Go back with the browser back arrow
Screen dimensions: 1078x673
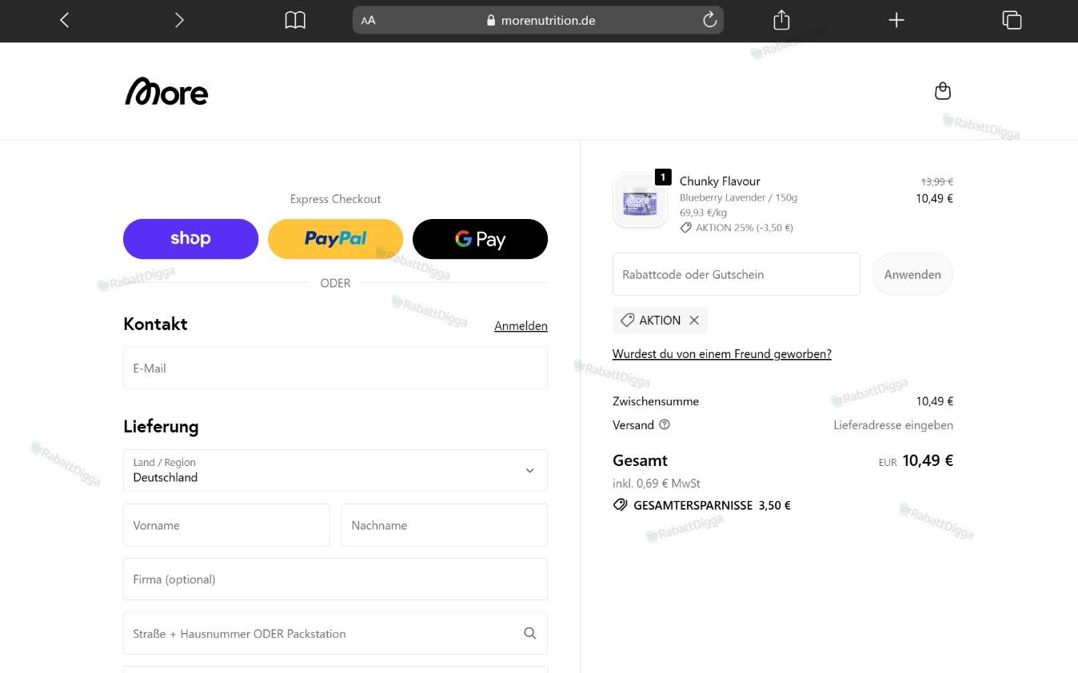click(65, 20)
